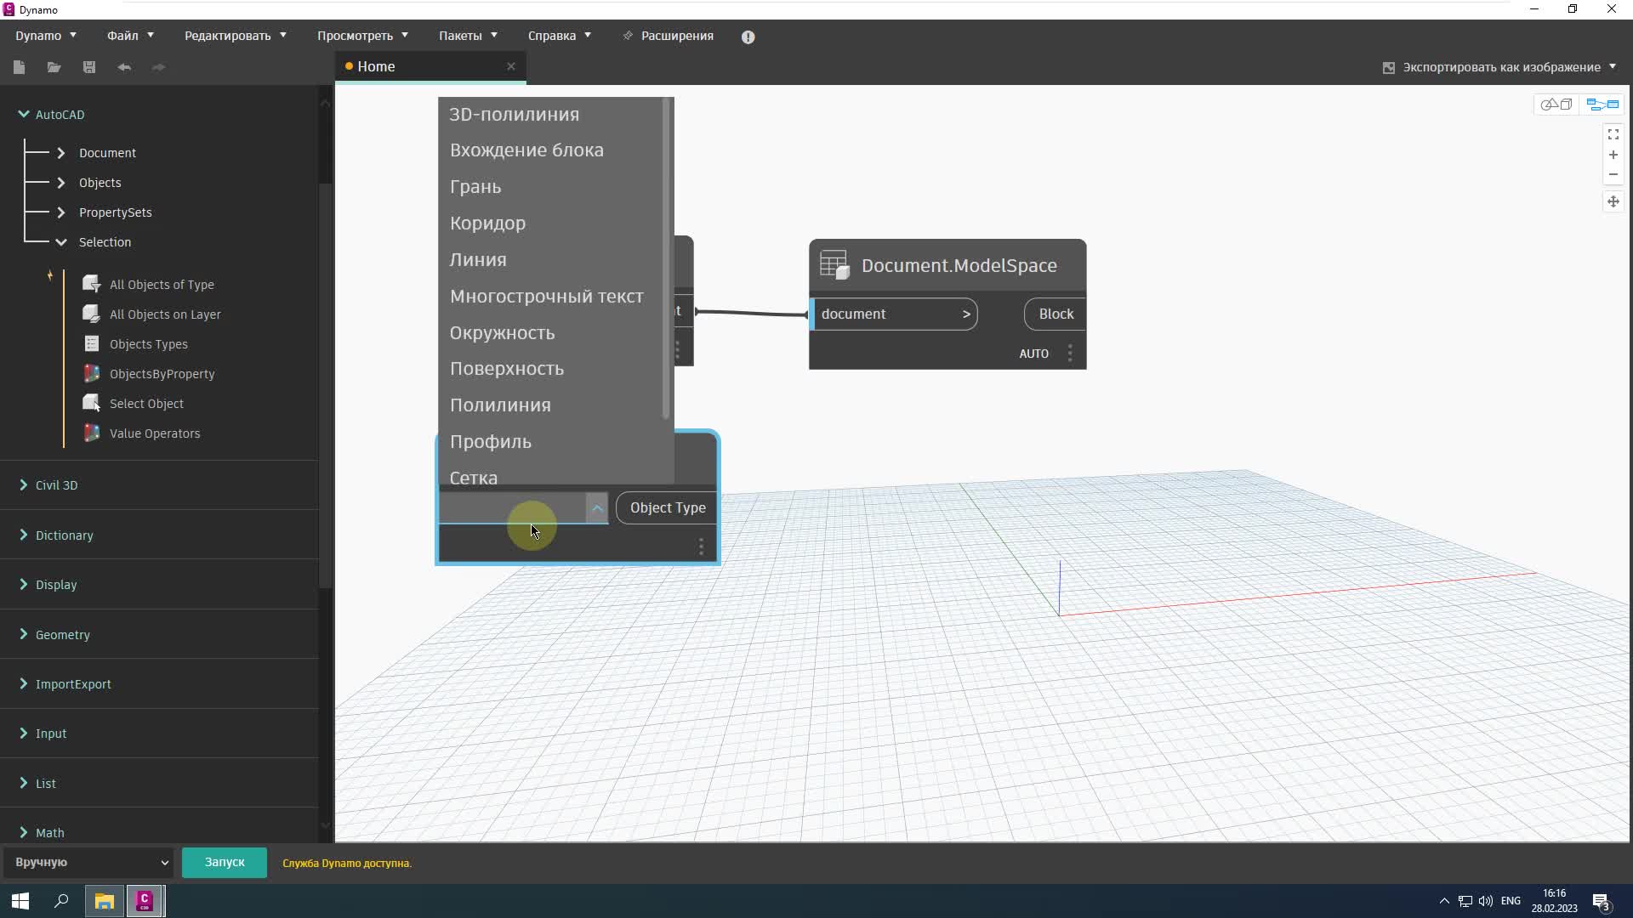Open Document.ModelSpace node options menu dots
1633x918 pixels.
coord(1070,354)
